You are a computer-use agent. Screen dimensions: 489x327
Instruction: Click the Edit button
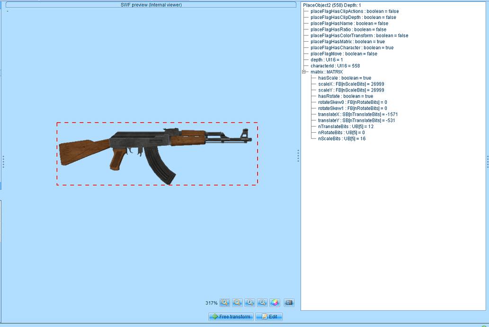coord(269,317)
